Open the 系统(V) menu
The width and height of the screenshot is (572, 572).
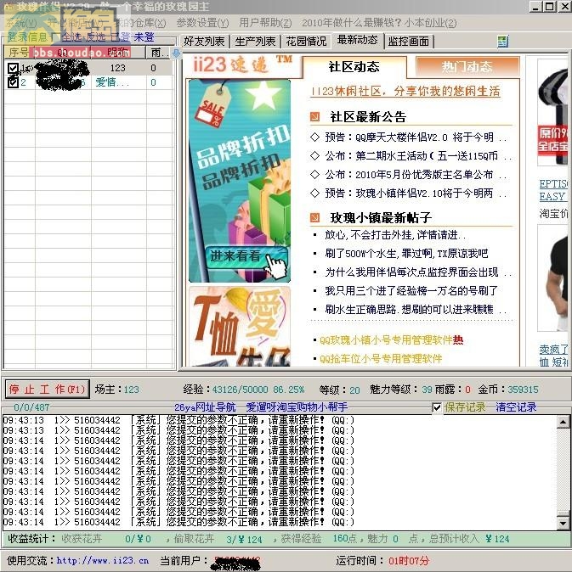[21, 23]
